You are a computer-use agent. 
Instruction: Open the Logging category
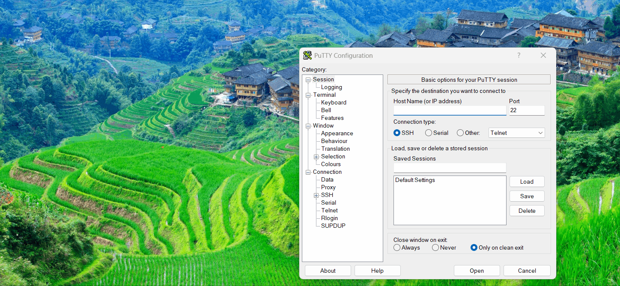click(x=331, y=87)
